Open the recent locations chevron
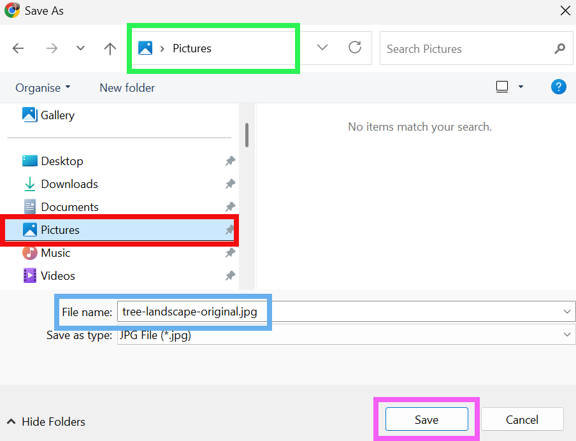This screenshot has height=441, width=576. pos(80,48)
